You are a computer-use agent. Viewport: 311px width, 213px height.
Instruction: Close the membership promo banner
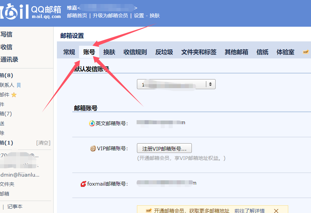[276, 211]
